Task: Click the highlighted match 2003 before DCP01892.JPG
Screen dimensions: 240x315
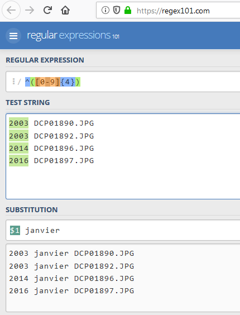Action: tap(18, 136)
